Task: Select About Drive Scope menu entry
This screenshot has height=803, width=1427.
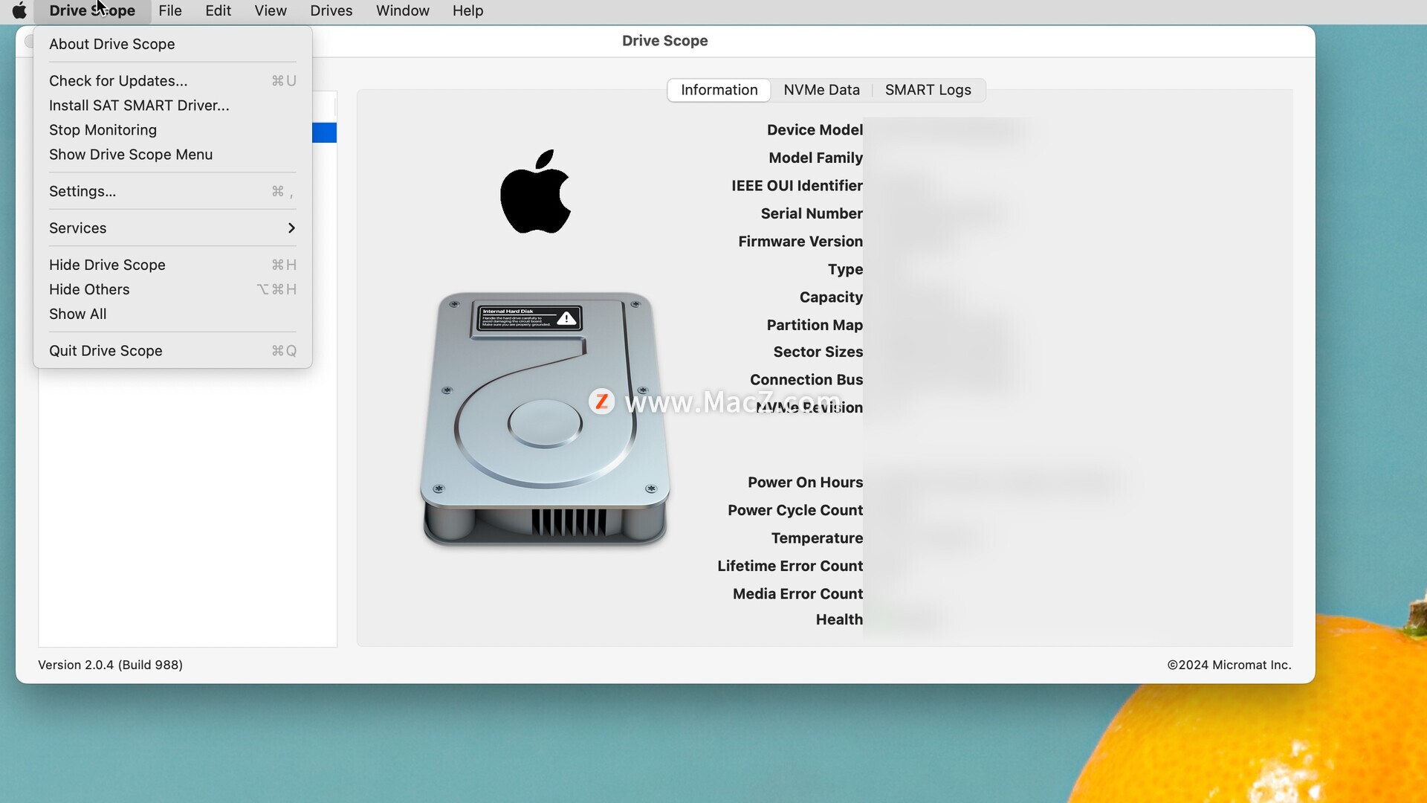Action: pos(112,44)
